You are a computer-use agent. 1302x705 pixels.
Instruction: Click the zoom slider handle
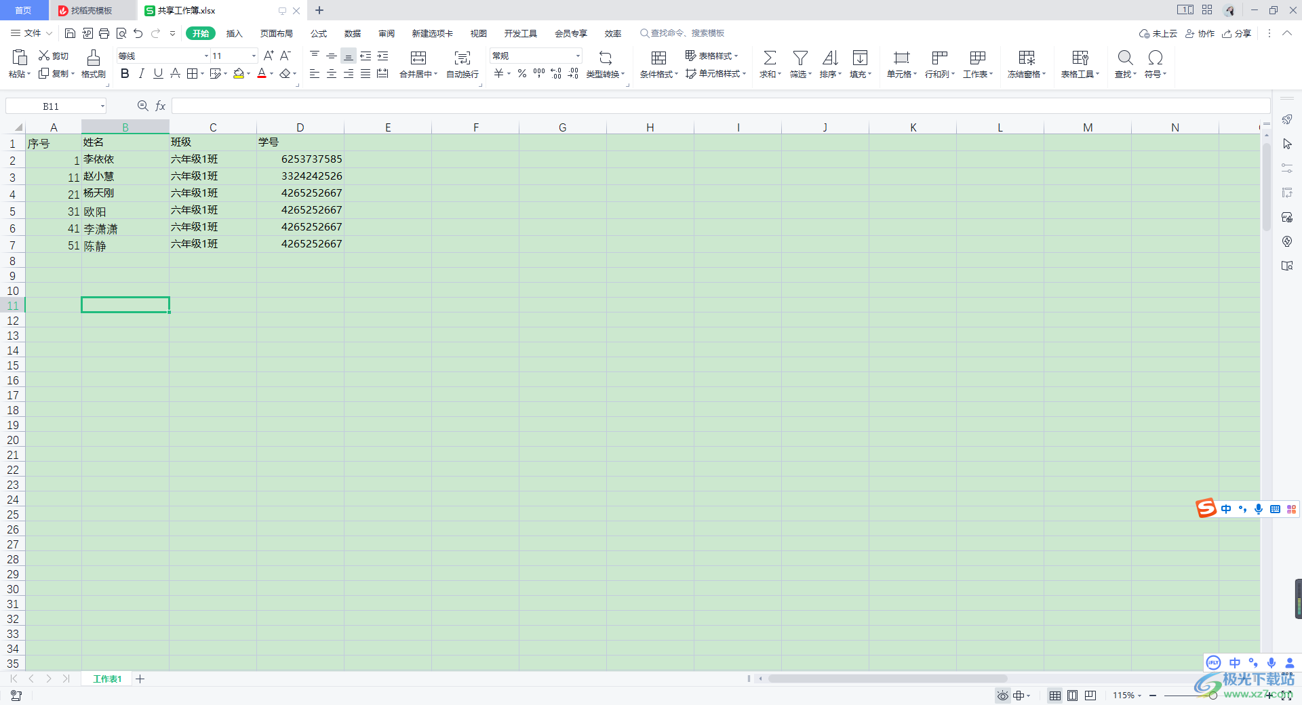1213,696
